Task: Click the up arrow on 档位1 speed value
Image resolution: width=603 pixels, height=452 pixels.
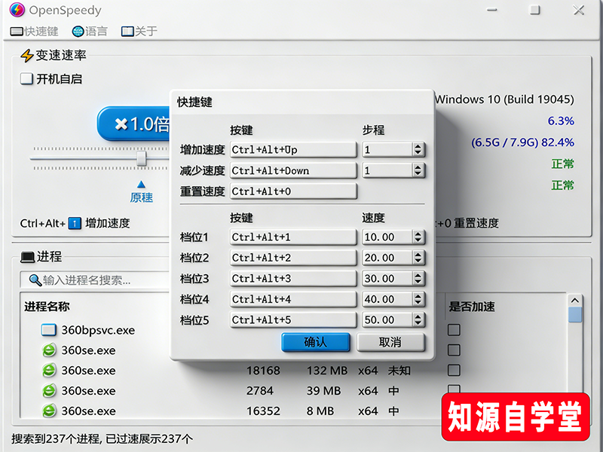Action: 418,233
